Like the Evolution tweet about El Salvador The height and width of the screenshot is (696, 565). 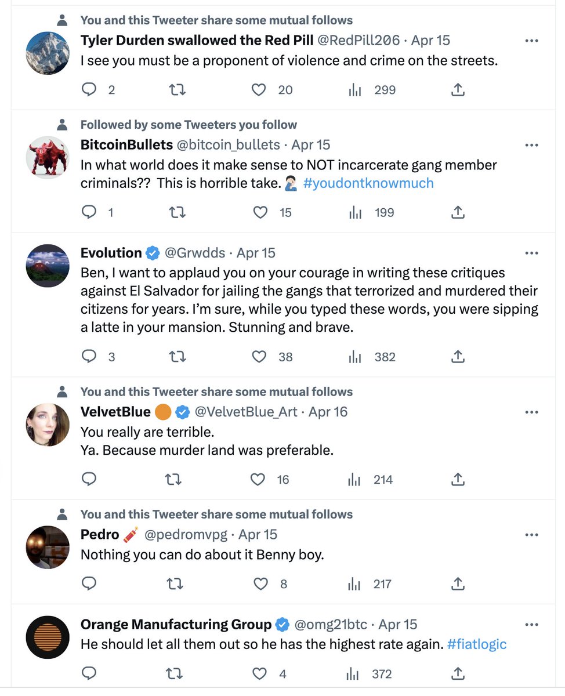click(x=259, y=357)
